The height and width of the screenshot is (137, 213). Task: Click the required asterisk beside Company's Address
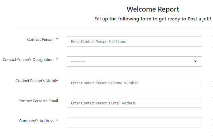[x=57, y=121]
